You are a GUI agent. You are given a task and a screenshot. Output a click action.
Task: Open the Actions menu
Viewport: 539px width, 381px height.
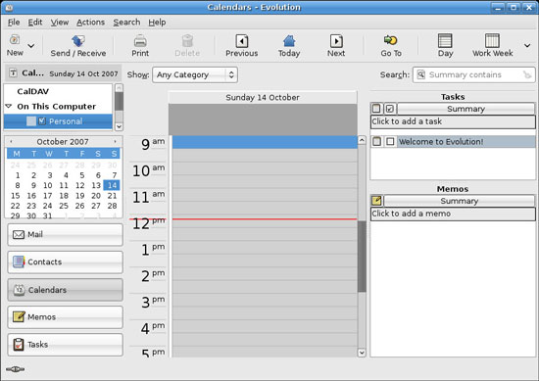91,23
